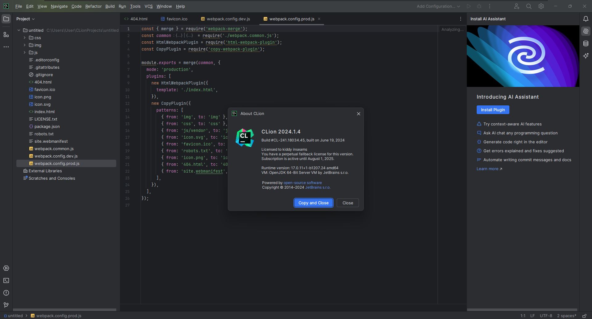
Task: Open the Problems tool window
Action: tap(6, 293)
